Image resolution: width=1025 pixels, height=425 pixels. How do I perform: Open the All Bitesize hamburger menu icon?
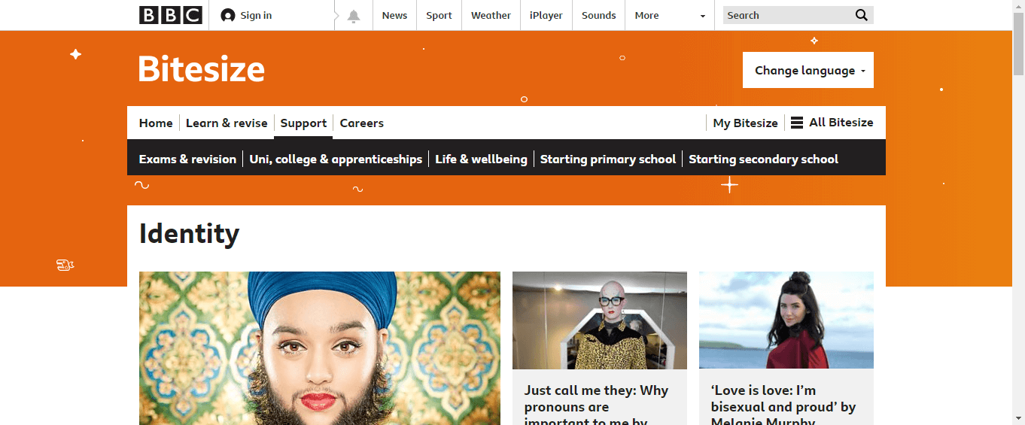[797, 123]
